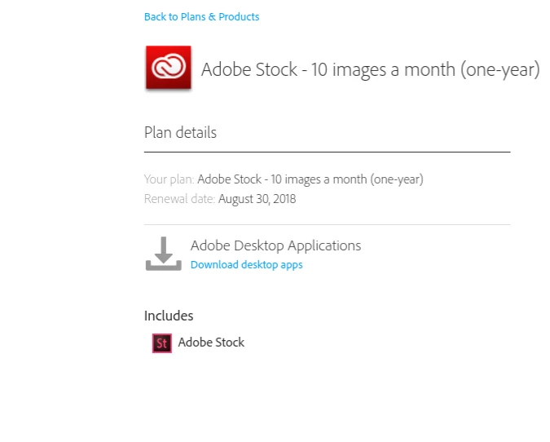Select the plan name beside 'Your plan:'
Image resolution: width=550 pixels, height=442 pixels.
pyautogui.click(x=310, y=179)
